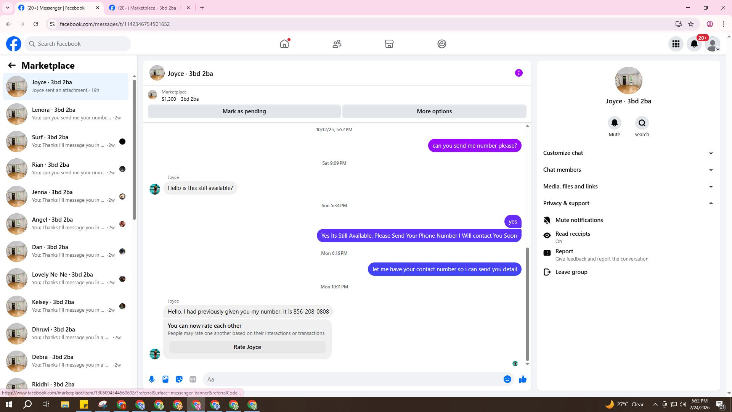Expand Chat members section

(628, 170)
